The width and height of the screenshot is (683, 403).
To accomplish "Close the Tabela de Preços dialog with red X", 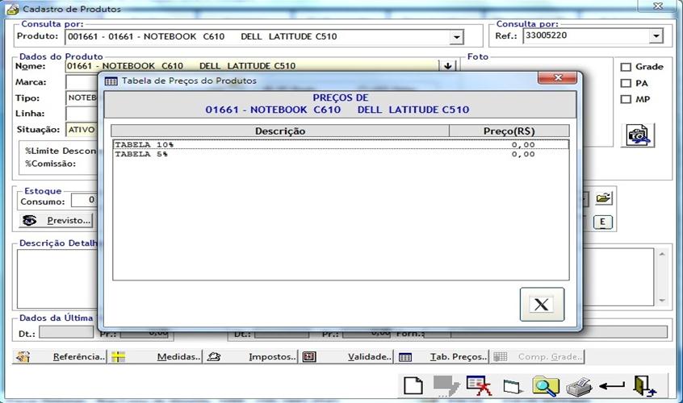I will click(x=558, y=78).
